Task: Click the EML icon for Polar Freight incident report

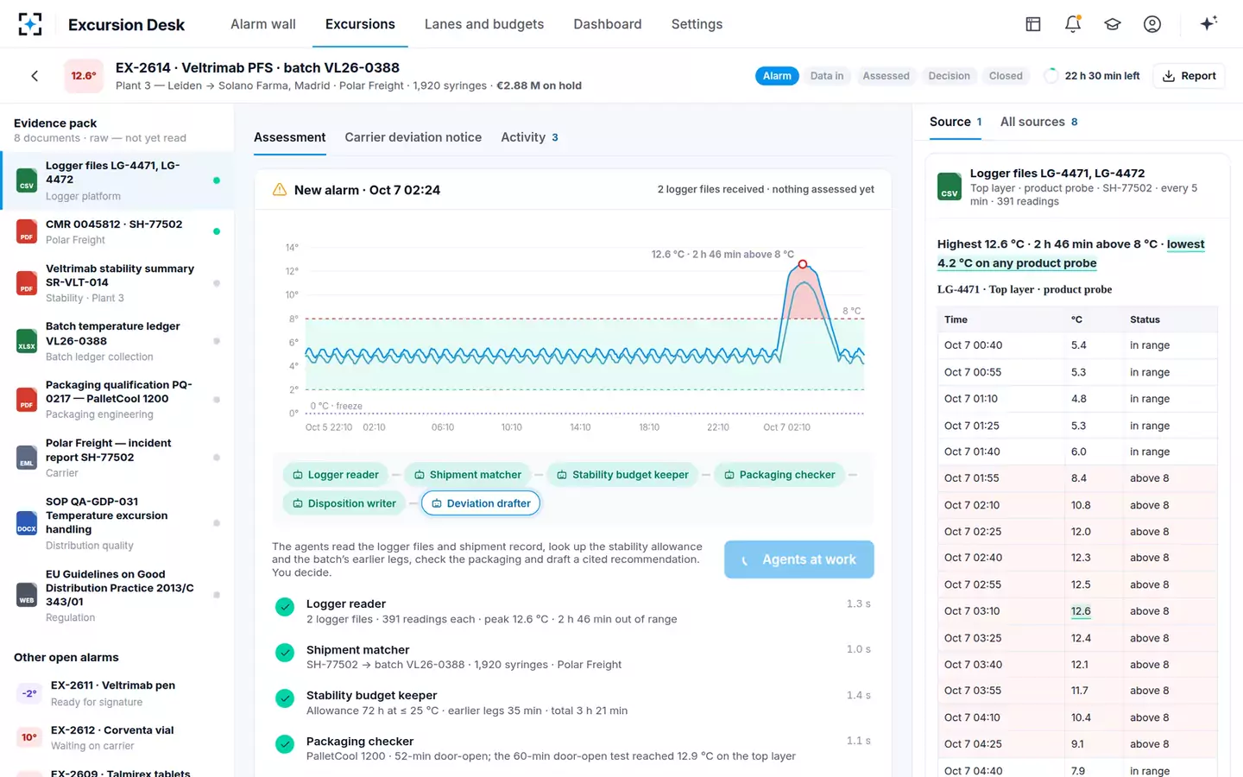Action: (x=27, y=458)
